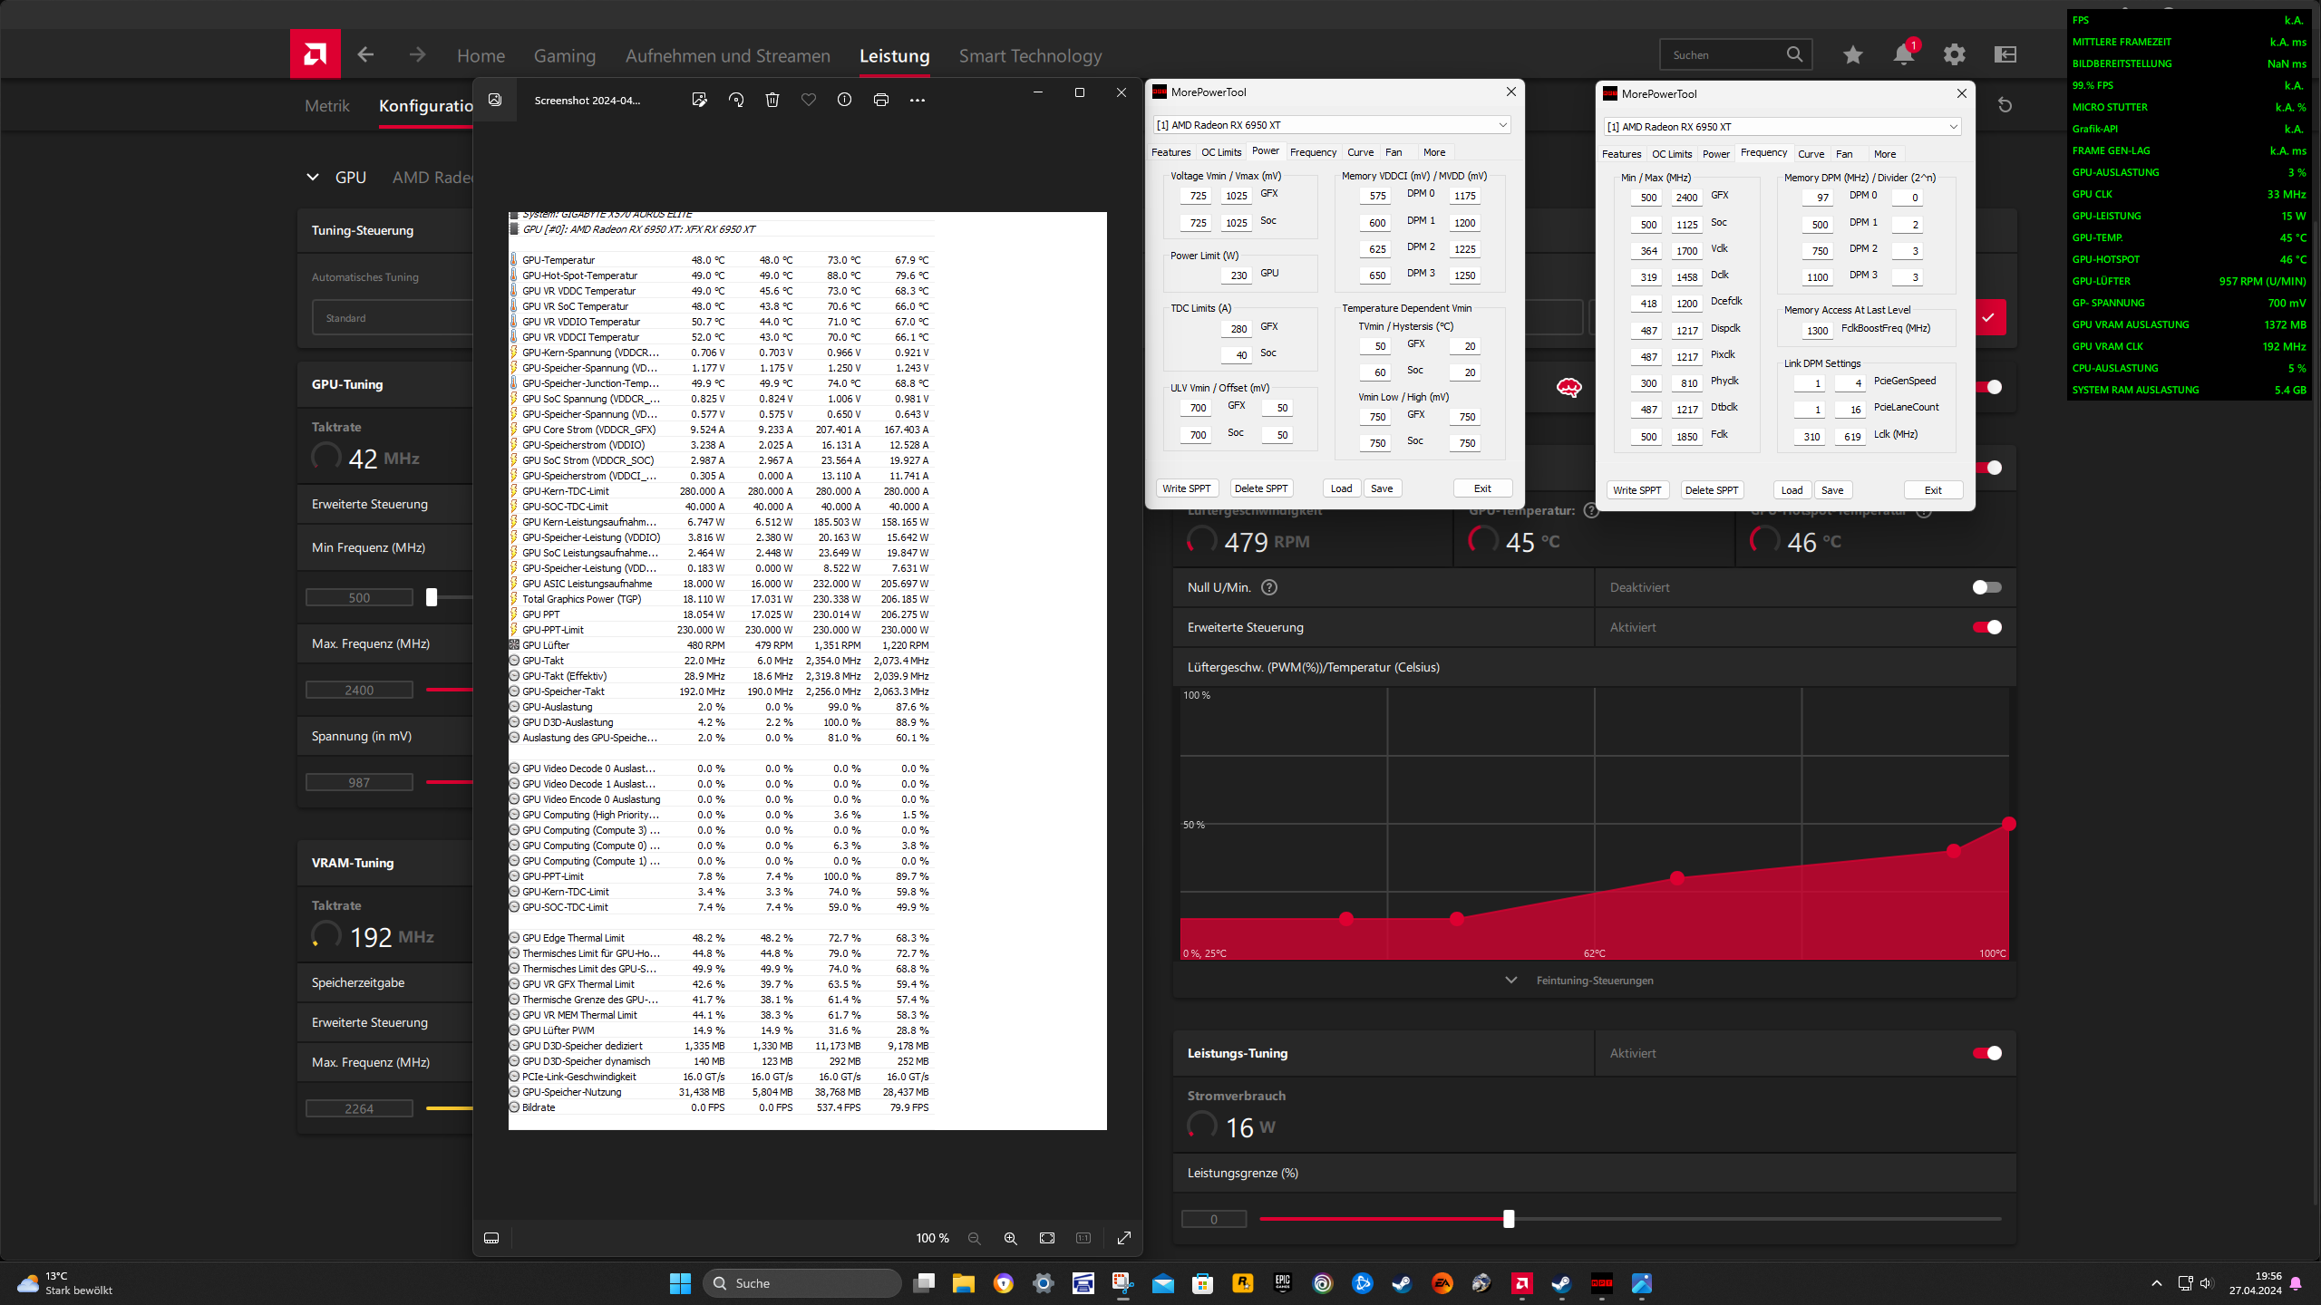Open the Adrenalin settings gear icon
The width and height of the screenshot is (2321, 1305).
click(1954, 55)
